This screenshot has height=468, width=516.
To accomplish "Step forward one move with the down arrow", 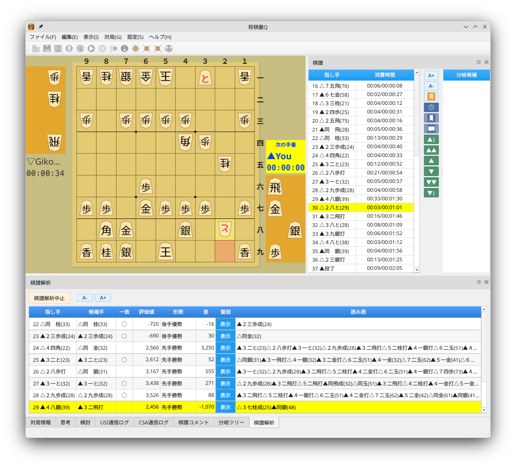I will [431, 171].
